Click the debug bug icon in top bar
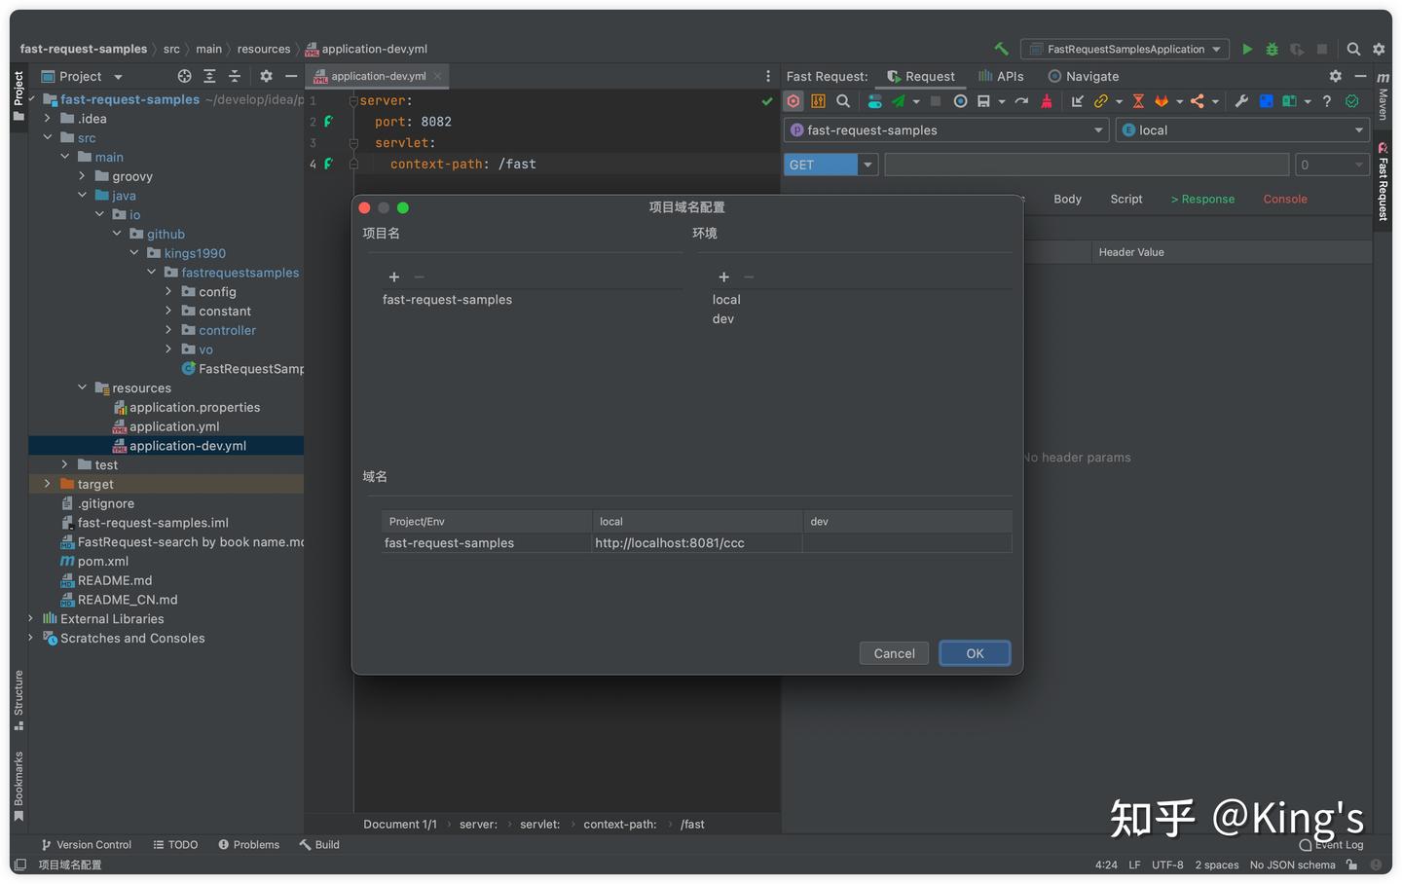Screen dimensions: 1402x884 coord(1272,49)
